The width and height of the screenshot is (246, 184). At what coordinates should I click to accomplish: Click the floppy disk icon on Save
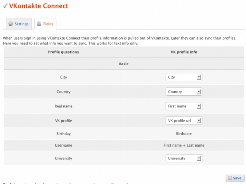tap(229, 178)
